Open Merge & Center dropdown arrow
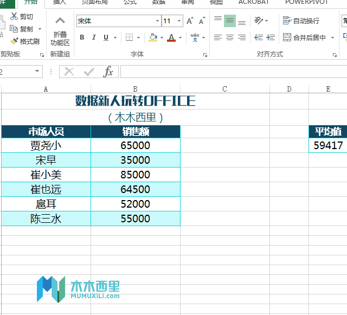Image resolution: width=347 pixels, height=315 pixels. 332,37
